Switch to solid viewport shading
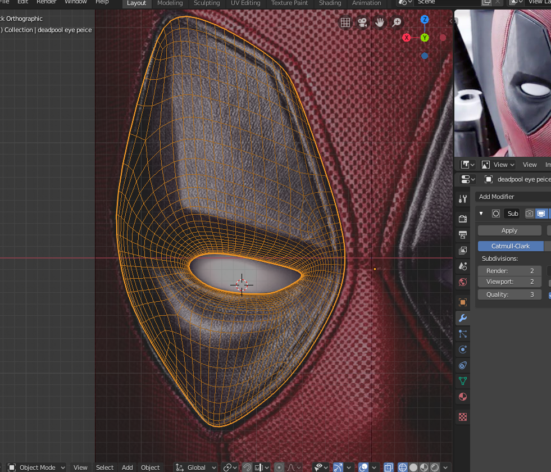 point(413,468)
